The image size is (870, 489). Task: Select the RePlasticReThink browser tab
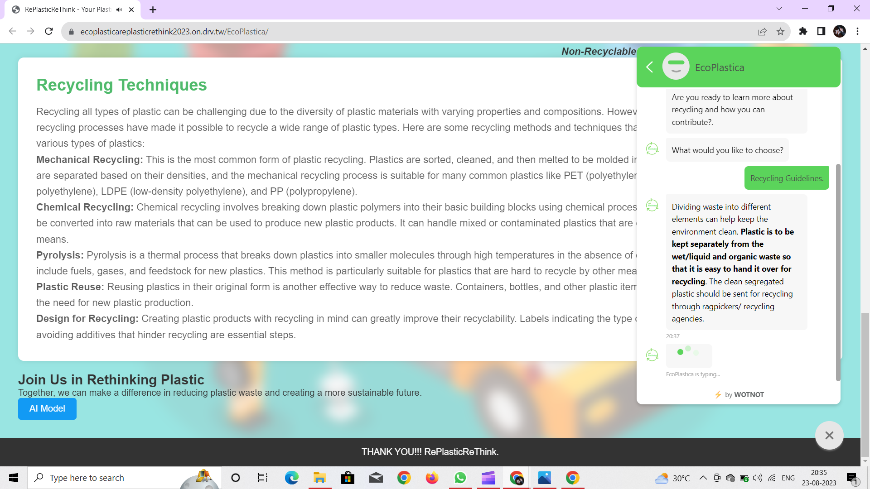click(68, 10)
